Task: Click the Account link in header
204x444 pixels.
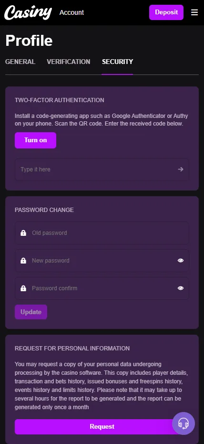Action: click(x=72, y=12)
